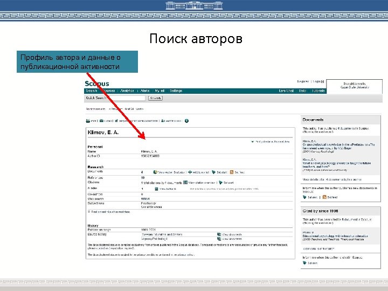
Task: Open document 'On psychological knowledge in the Preface'
Action: click(x=338, y=146)
